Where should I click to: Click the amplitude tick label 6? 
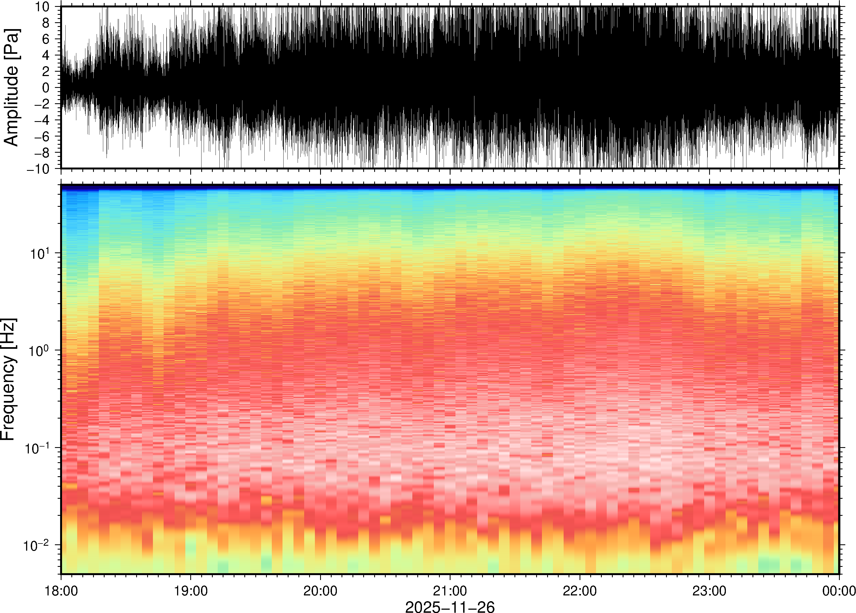click(46, 39)
